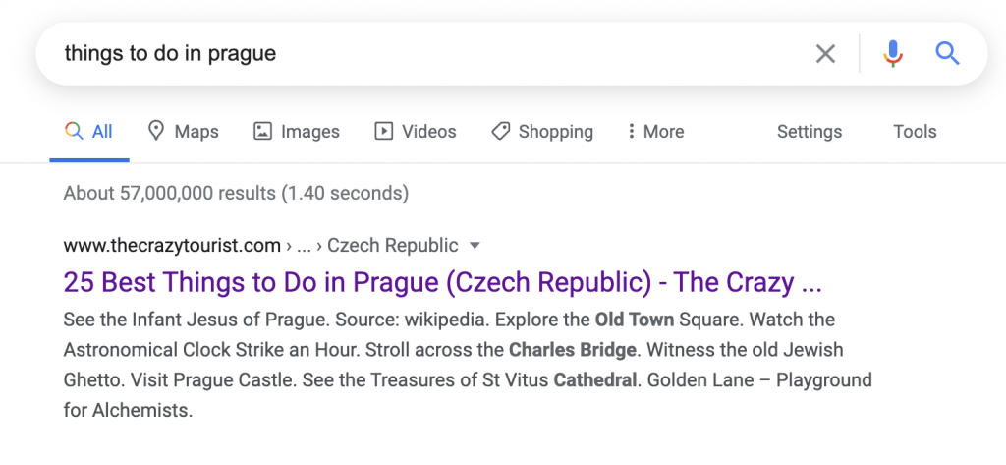1006x465 pixels.
Task: Click the blue magnifier search button
Action: coord(947,53)
